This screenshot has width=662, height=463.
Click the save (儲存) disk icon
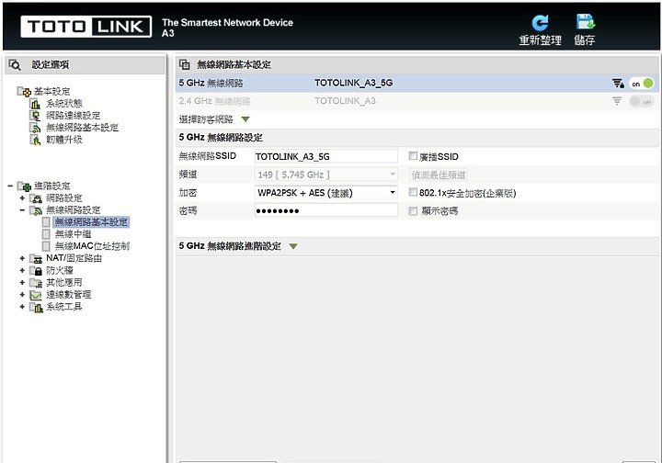point(585,22)
